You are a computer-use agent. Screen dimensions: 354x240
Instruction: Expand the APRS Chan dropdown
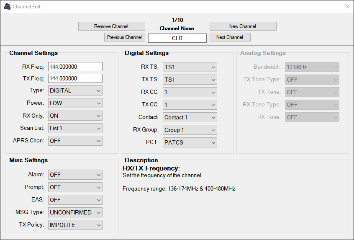click(75, 141)
